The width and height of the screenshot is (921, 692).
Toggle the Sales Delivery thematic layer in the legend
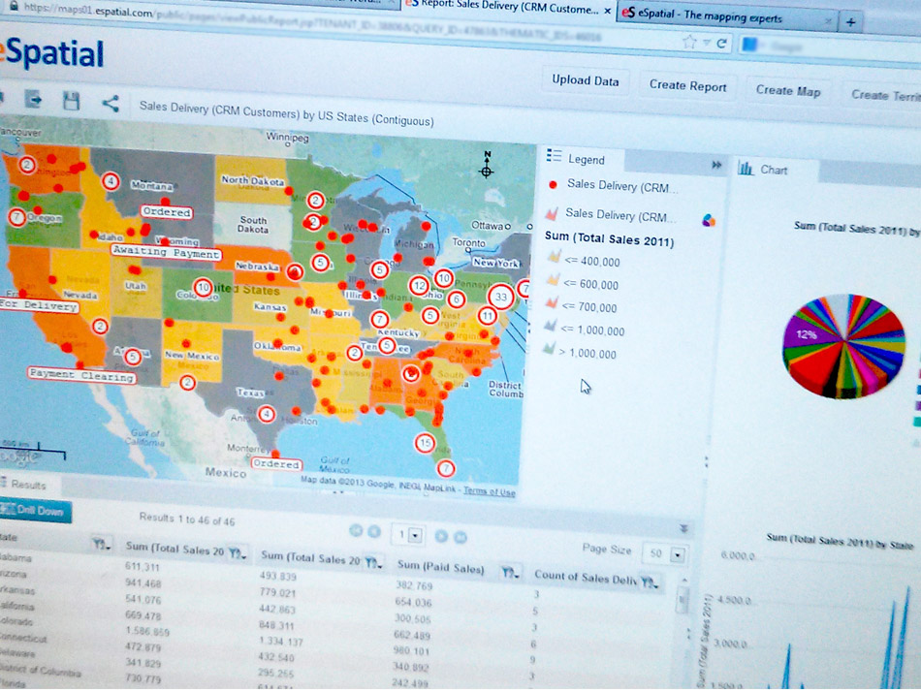(x=553, y=214)
